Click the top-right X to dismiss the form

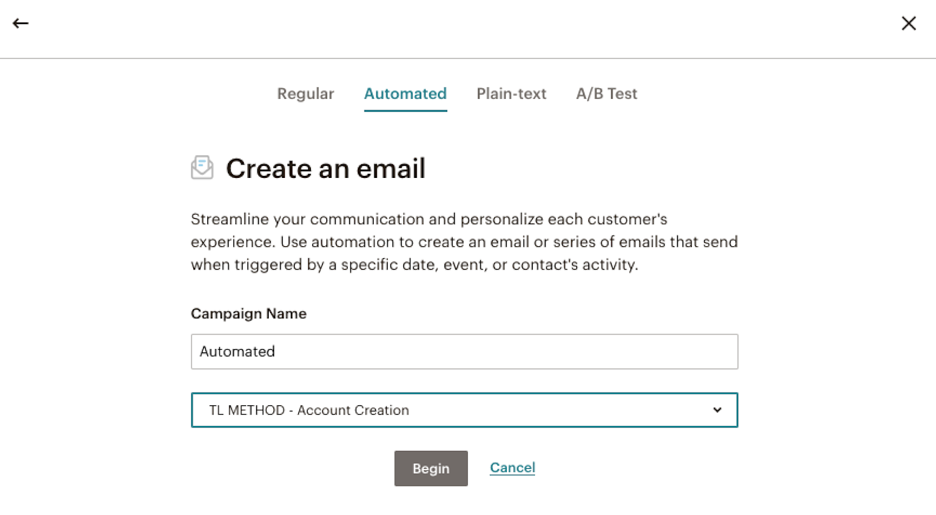pos(909,23)
